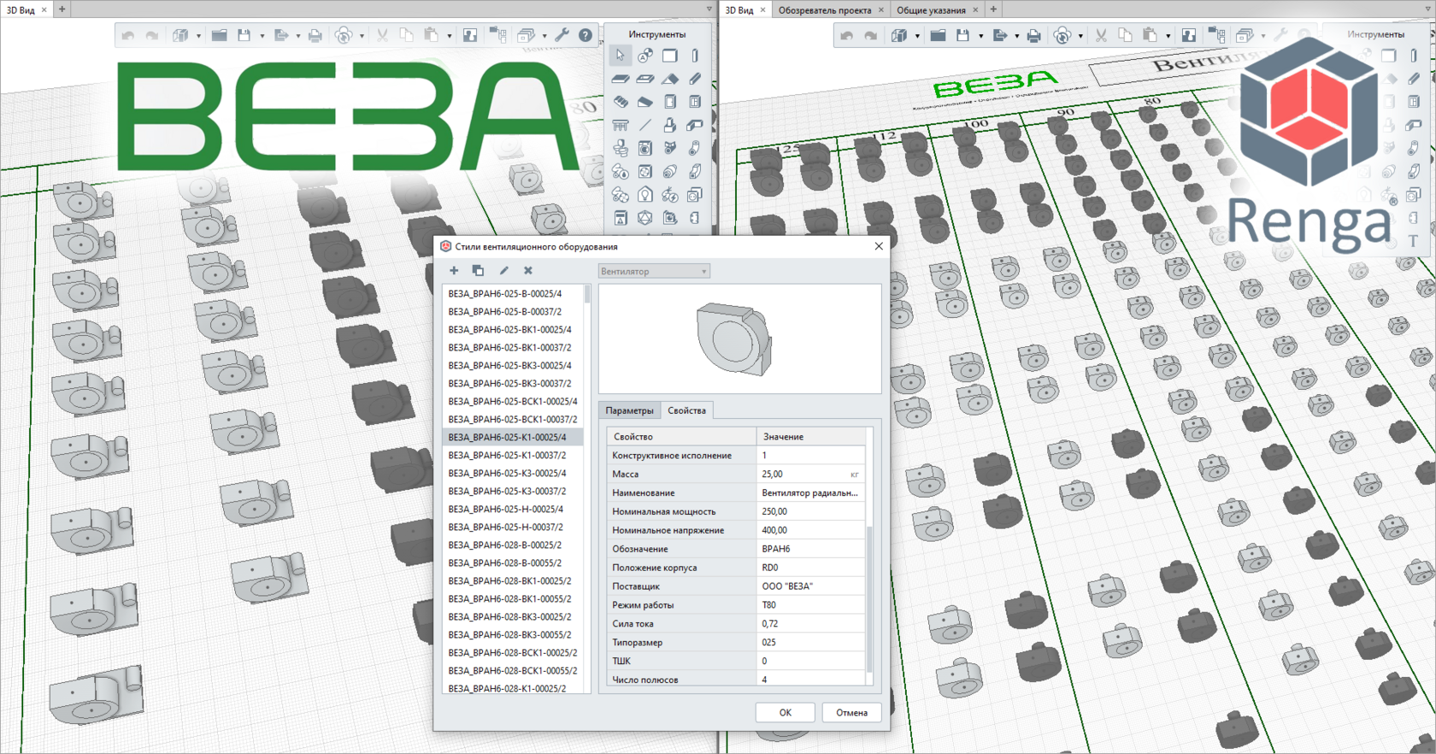Save project using left toolbar floppy icon

click(244, 35)
